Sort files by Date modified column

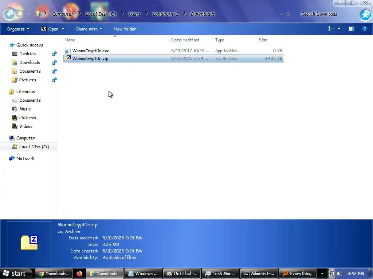191,40
